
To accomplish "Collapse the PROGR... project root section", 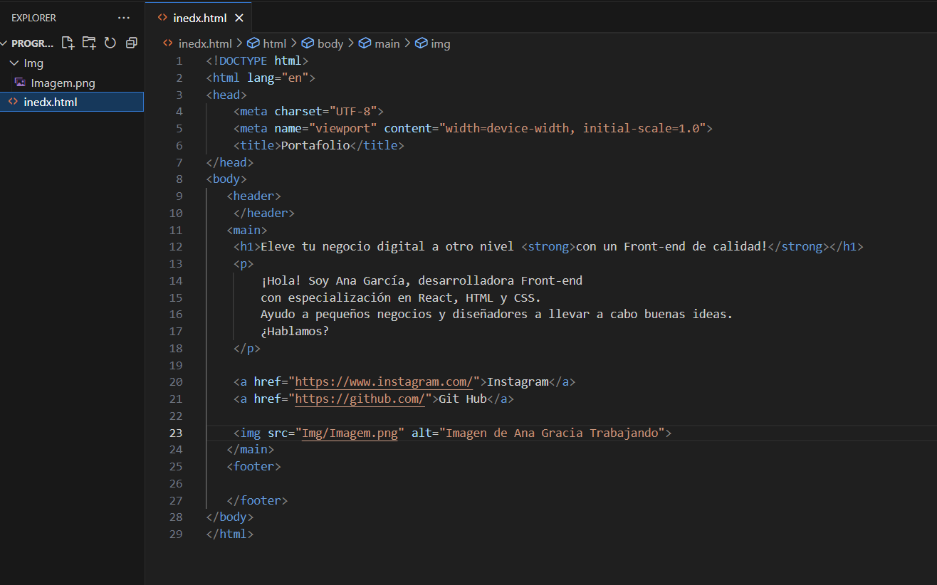I will 6,43.
